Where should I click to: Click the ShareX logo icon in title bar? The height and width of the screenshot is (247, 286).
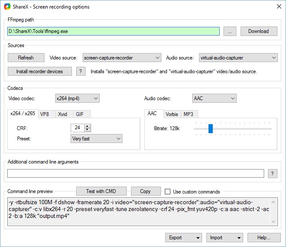coord(7,7)
